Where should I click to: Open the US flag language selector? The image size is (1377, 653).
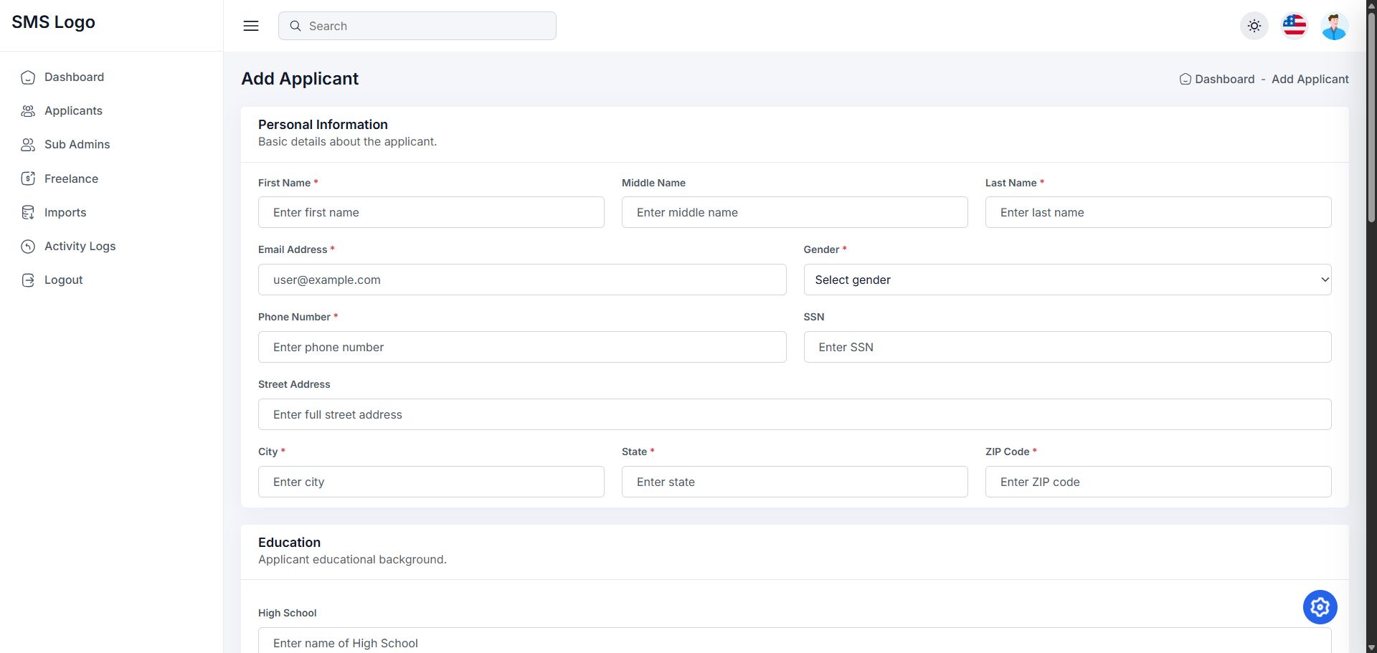coord(1294,26)
